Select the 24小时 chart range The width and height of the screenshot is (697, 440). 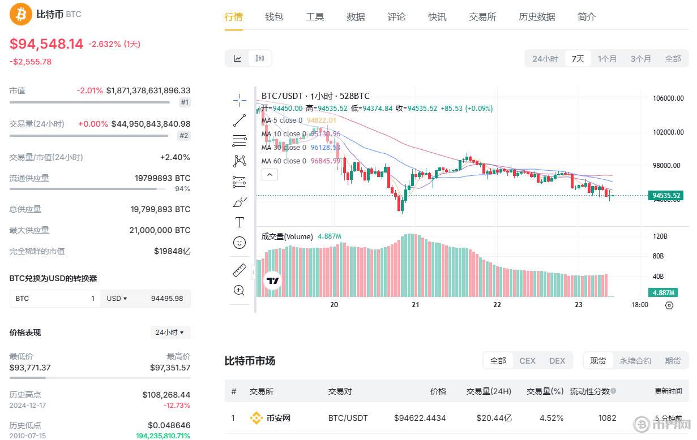(545, 59)
